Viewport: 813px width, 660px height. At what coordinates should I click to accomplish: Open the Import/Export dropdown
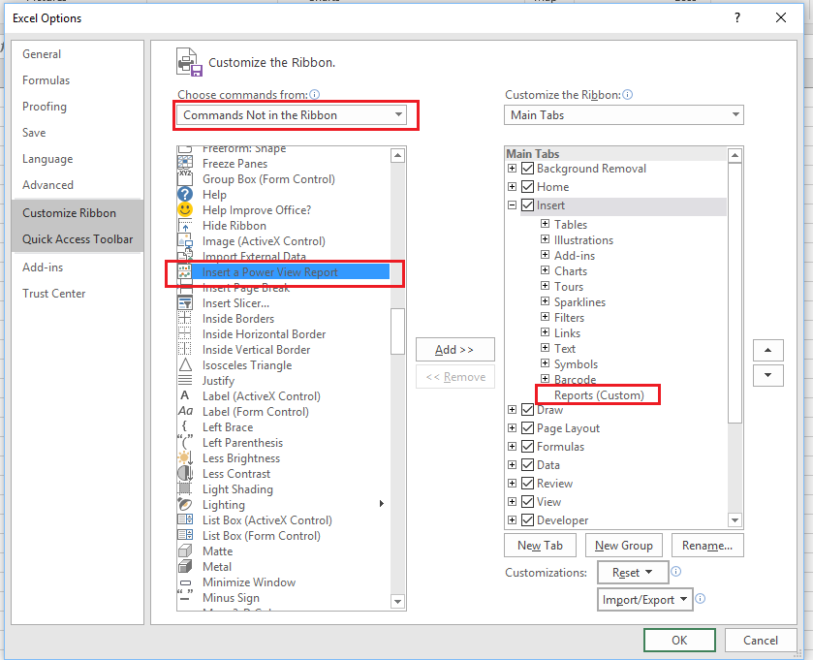tap(644, 600)
